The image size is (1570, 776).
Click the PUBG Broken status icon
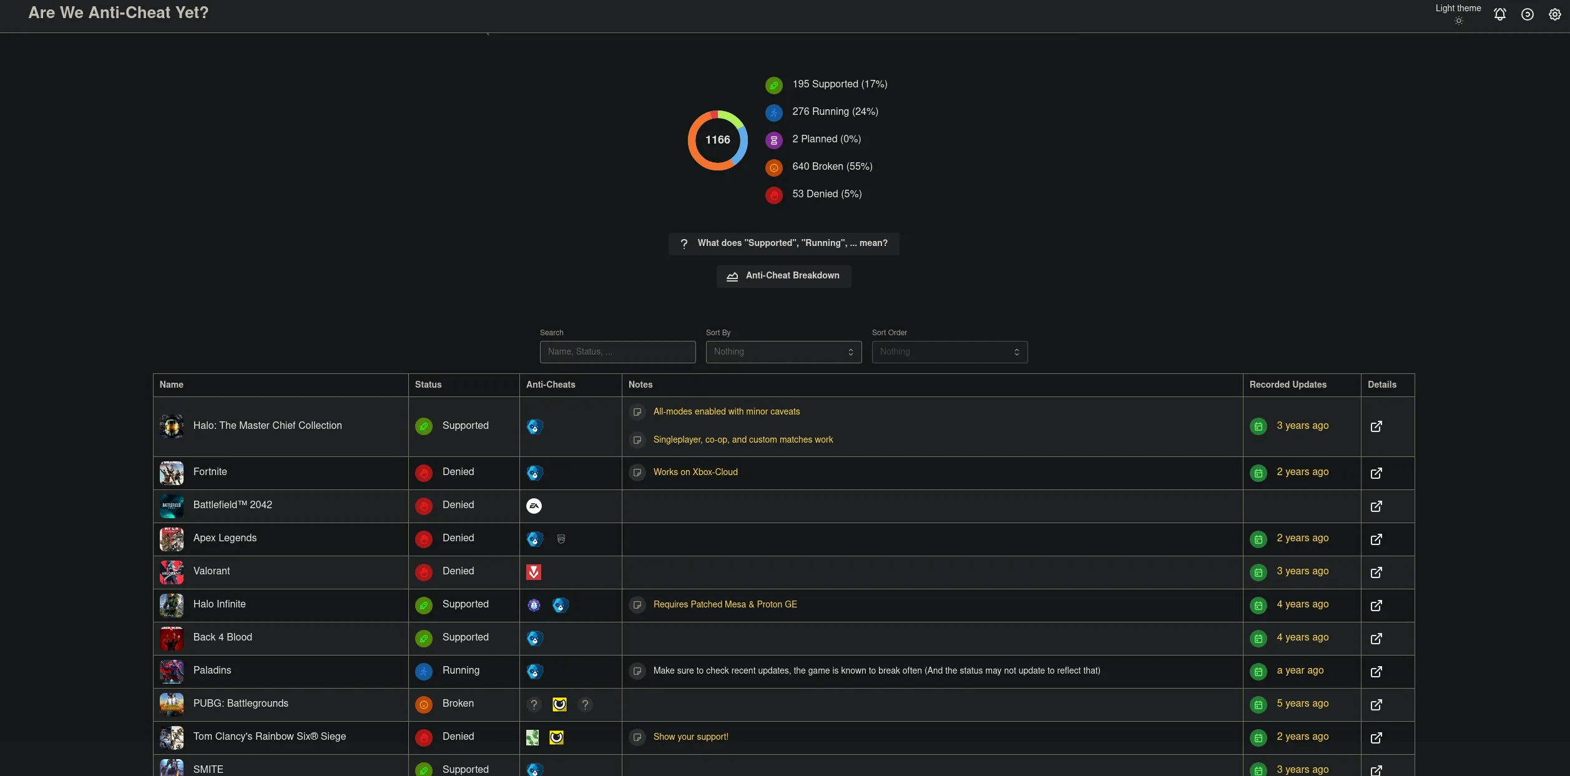pyautogui.click(x=424, y=705)
